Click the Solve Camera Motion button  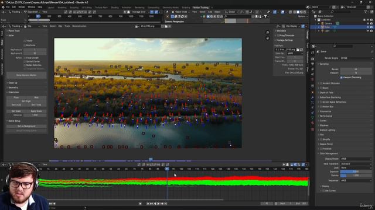click(x=26, y=75)
